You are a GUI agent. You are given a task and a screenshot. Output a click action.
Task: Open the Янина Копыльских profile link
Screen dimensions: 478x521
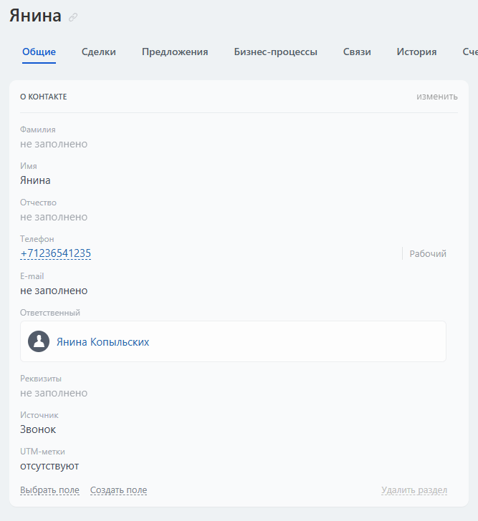point(103,342)
